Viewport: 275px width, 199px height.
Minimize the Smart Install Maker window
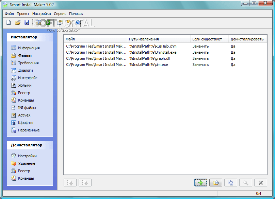[245, 3]
